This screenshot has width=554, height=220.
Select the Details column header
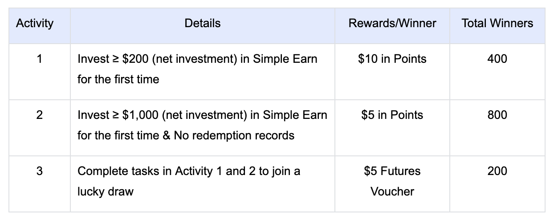(202, 23)
